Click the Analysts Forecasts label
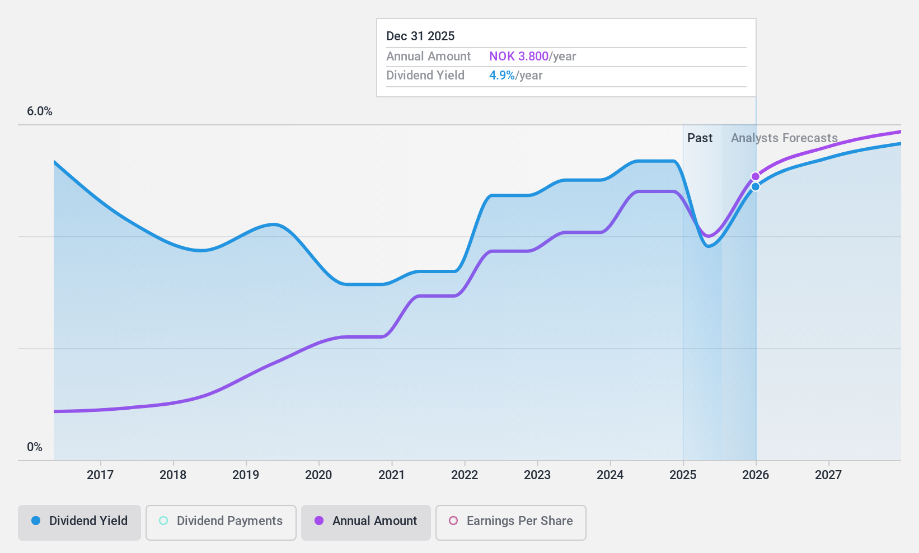The image size is (919, 553). tap(784, 138)
